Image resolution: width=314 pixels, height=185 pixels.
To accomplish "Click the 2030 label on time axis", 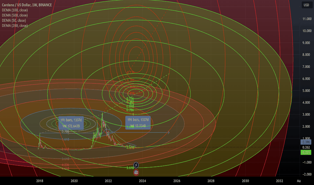I will coord(245,181).
